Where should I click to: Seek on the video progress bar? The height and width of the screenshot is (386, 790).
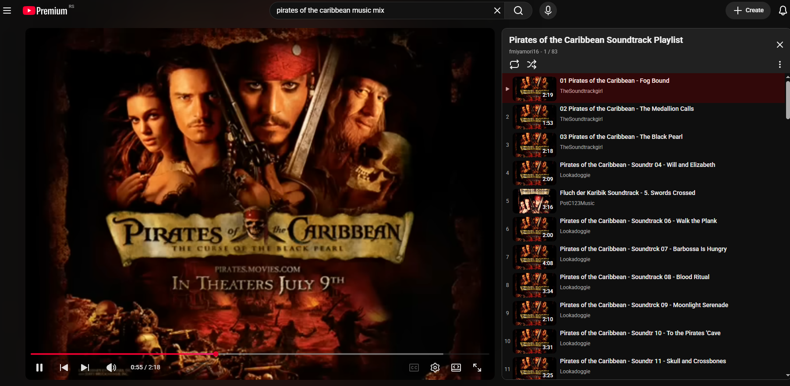pyautogui.click(x=260, y=354)
